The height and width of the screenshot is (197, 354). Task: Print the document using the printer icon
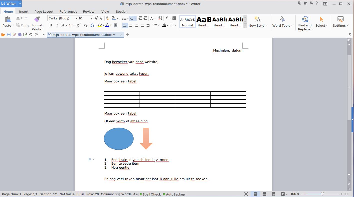(19, 35)
